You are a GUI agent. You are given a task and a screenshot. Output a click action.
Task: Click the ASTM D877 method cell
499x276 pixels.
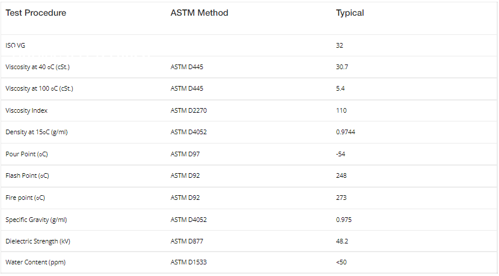click(x=187, y=241)
